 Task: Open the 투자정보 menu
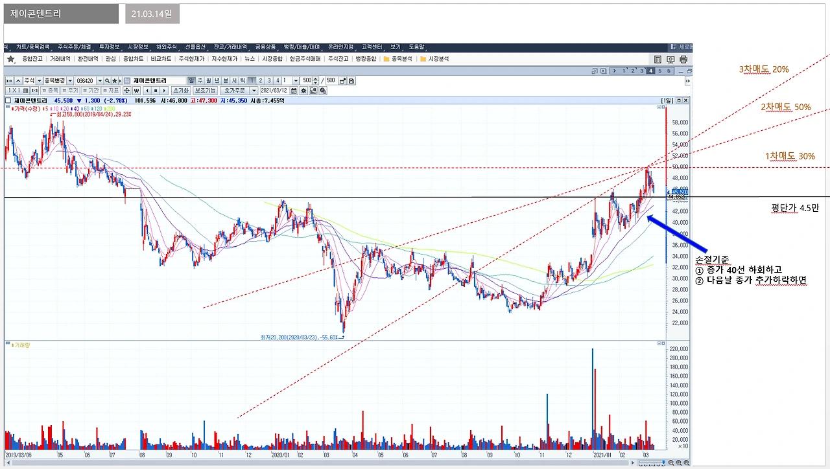(110, 47)
